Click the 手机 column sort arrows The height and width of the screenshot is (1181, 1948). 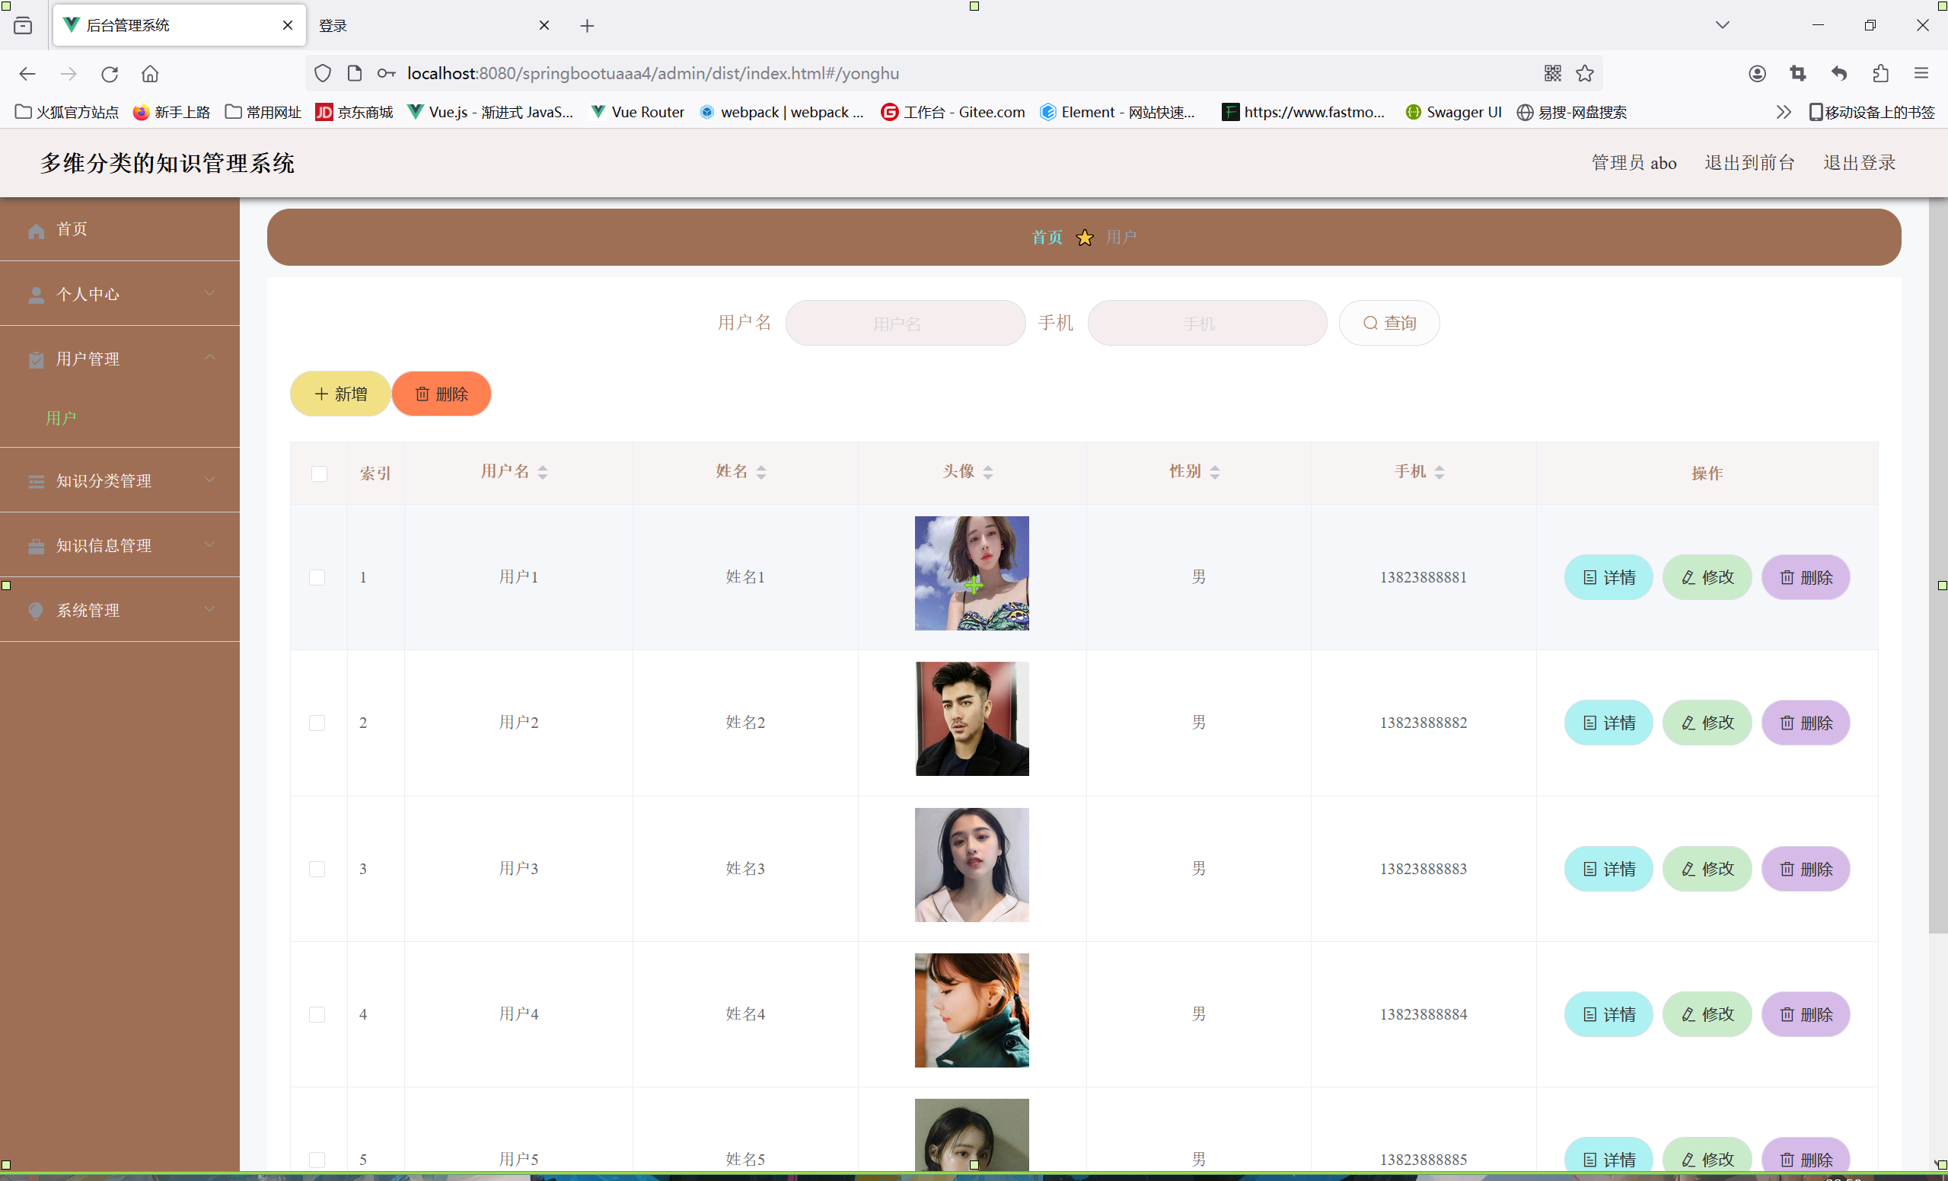(1439, 472)
